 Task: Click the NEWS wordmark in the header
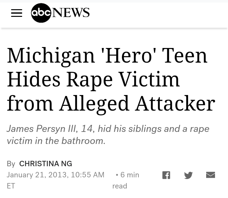pos(71,13)
